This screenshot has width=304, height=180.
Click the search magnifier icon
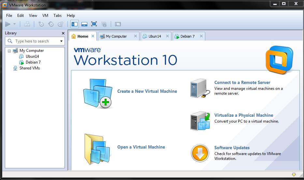pyautogui.click(x=10, y=41)
